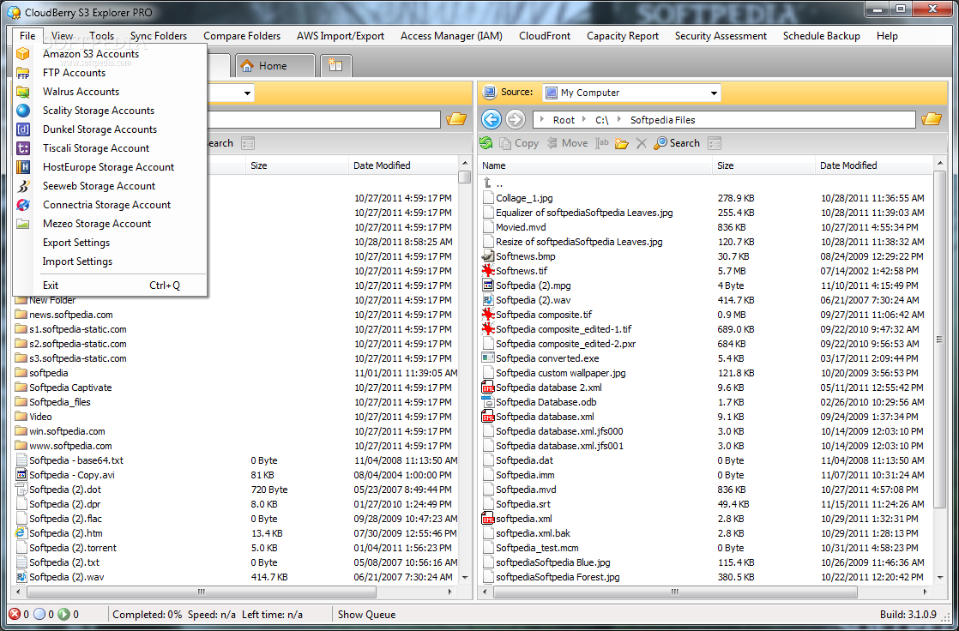Viewport: 959px width, 631px height.
Task: Choose Export Settings in File menu
Action: (x=75, y=243)
